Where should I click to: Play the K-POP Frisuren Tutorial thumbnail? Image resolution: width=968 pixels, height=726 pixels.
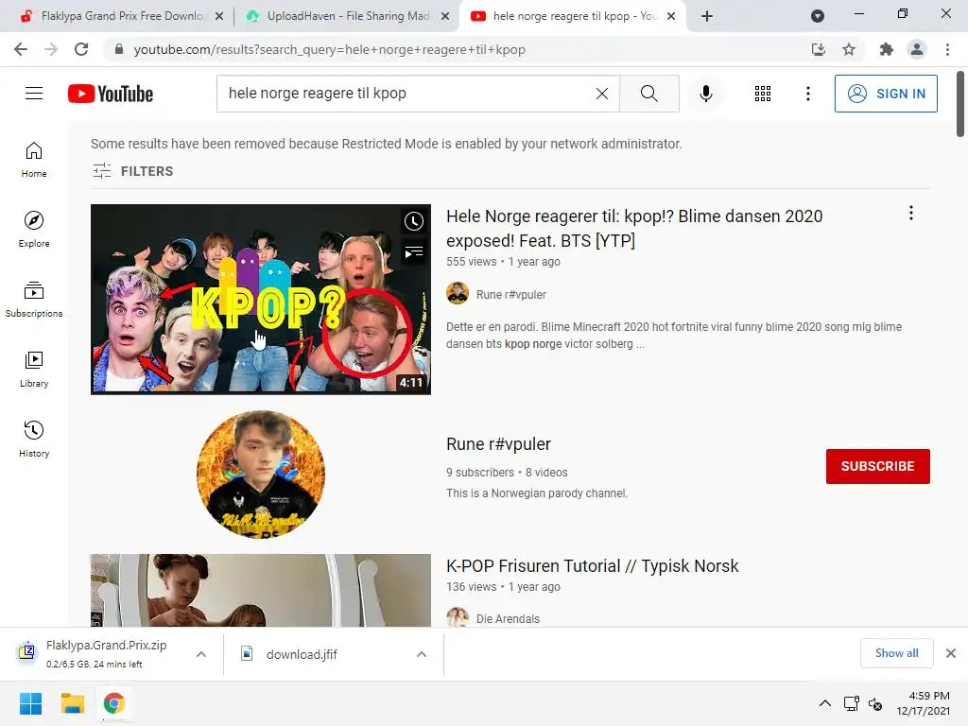click(x=261, y=590)
